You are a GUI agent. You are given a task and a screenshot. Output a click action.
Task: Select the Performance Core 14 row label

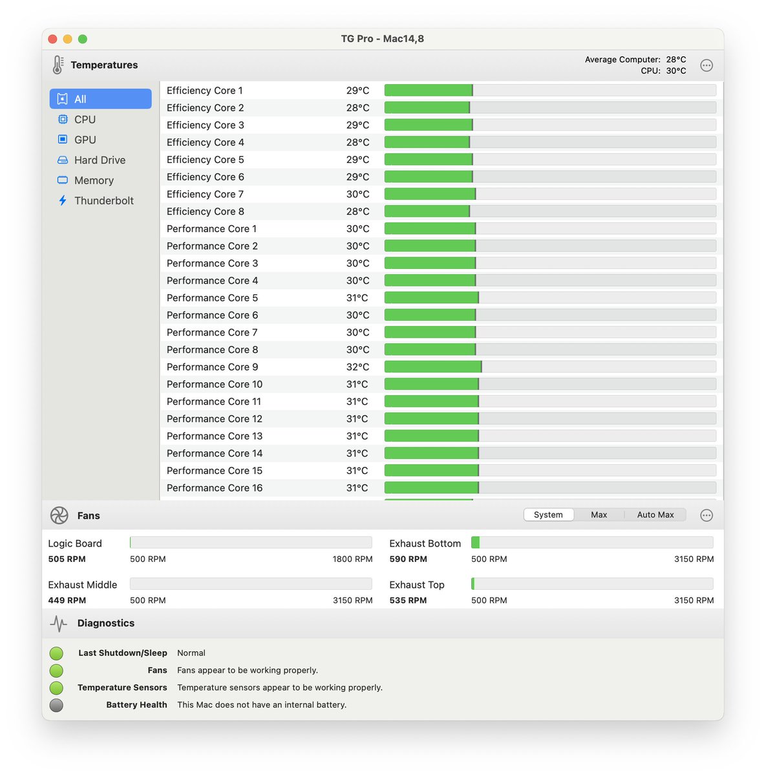tap(215, 453)
